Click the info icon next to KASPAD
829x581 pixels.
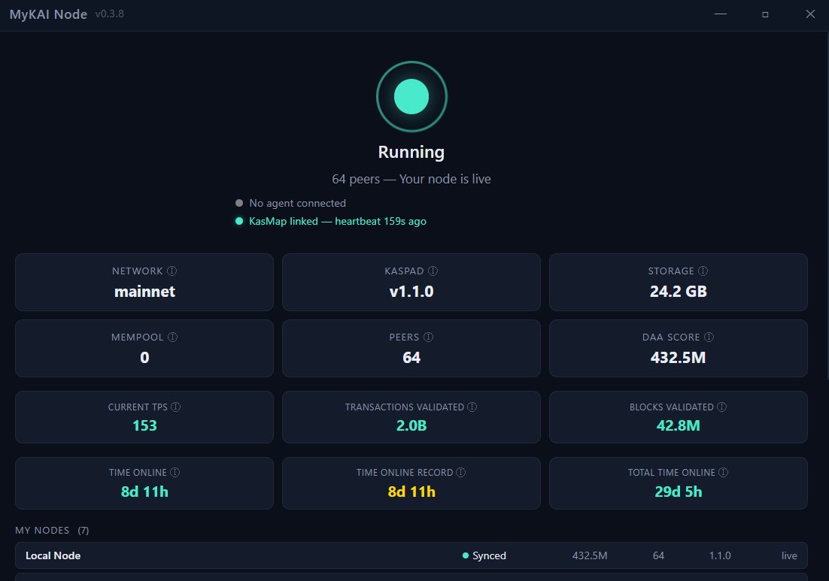click(x=433, y=271)
